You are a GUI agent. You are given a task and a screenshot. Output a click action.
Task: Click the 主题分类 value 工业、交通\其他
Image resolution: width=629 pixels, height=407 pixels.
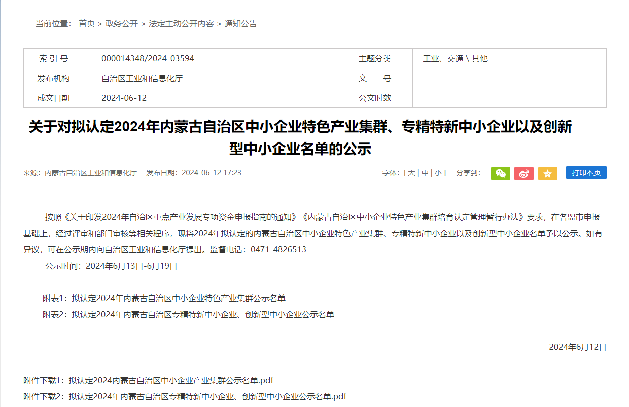(456, 58)
